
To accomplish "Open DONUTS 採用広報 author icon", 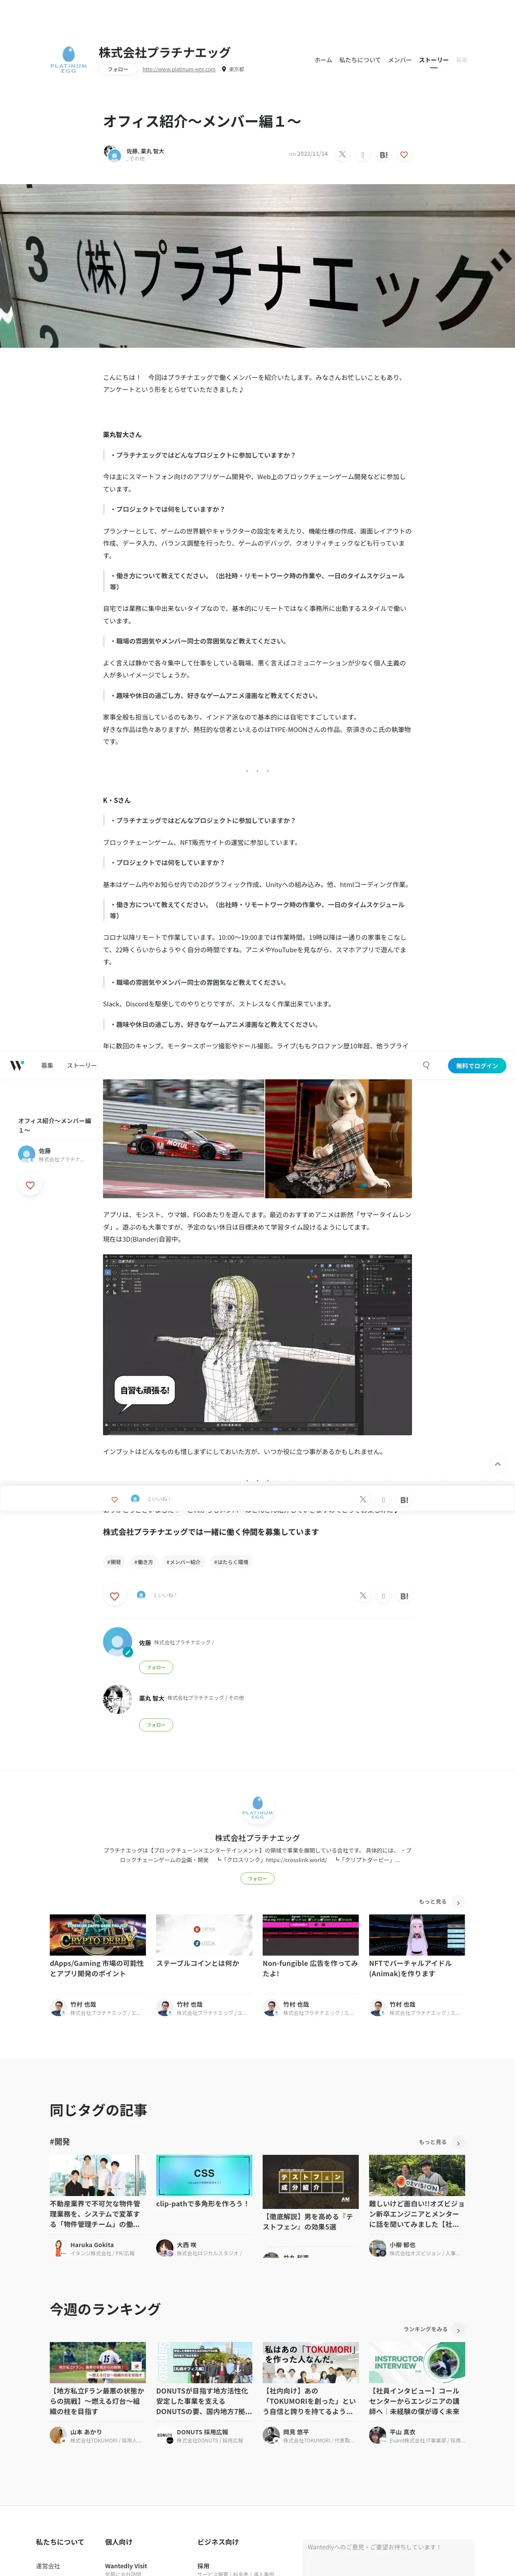I will pos(164,2435).
